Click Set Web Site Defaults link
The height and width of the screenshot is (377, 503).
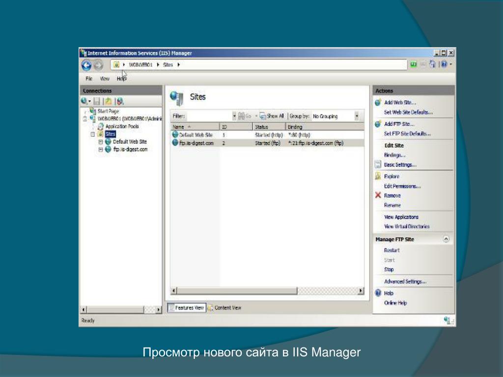408,112
